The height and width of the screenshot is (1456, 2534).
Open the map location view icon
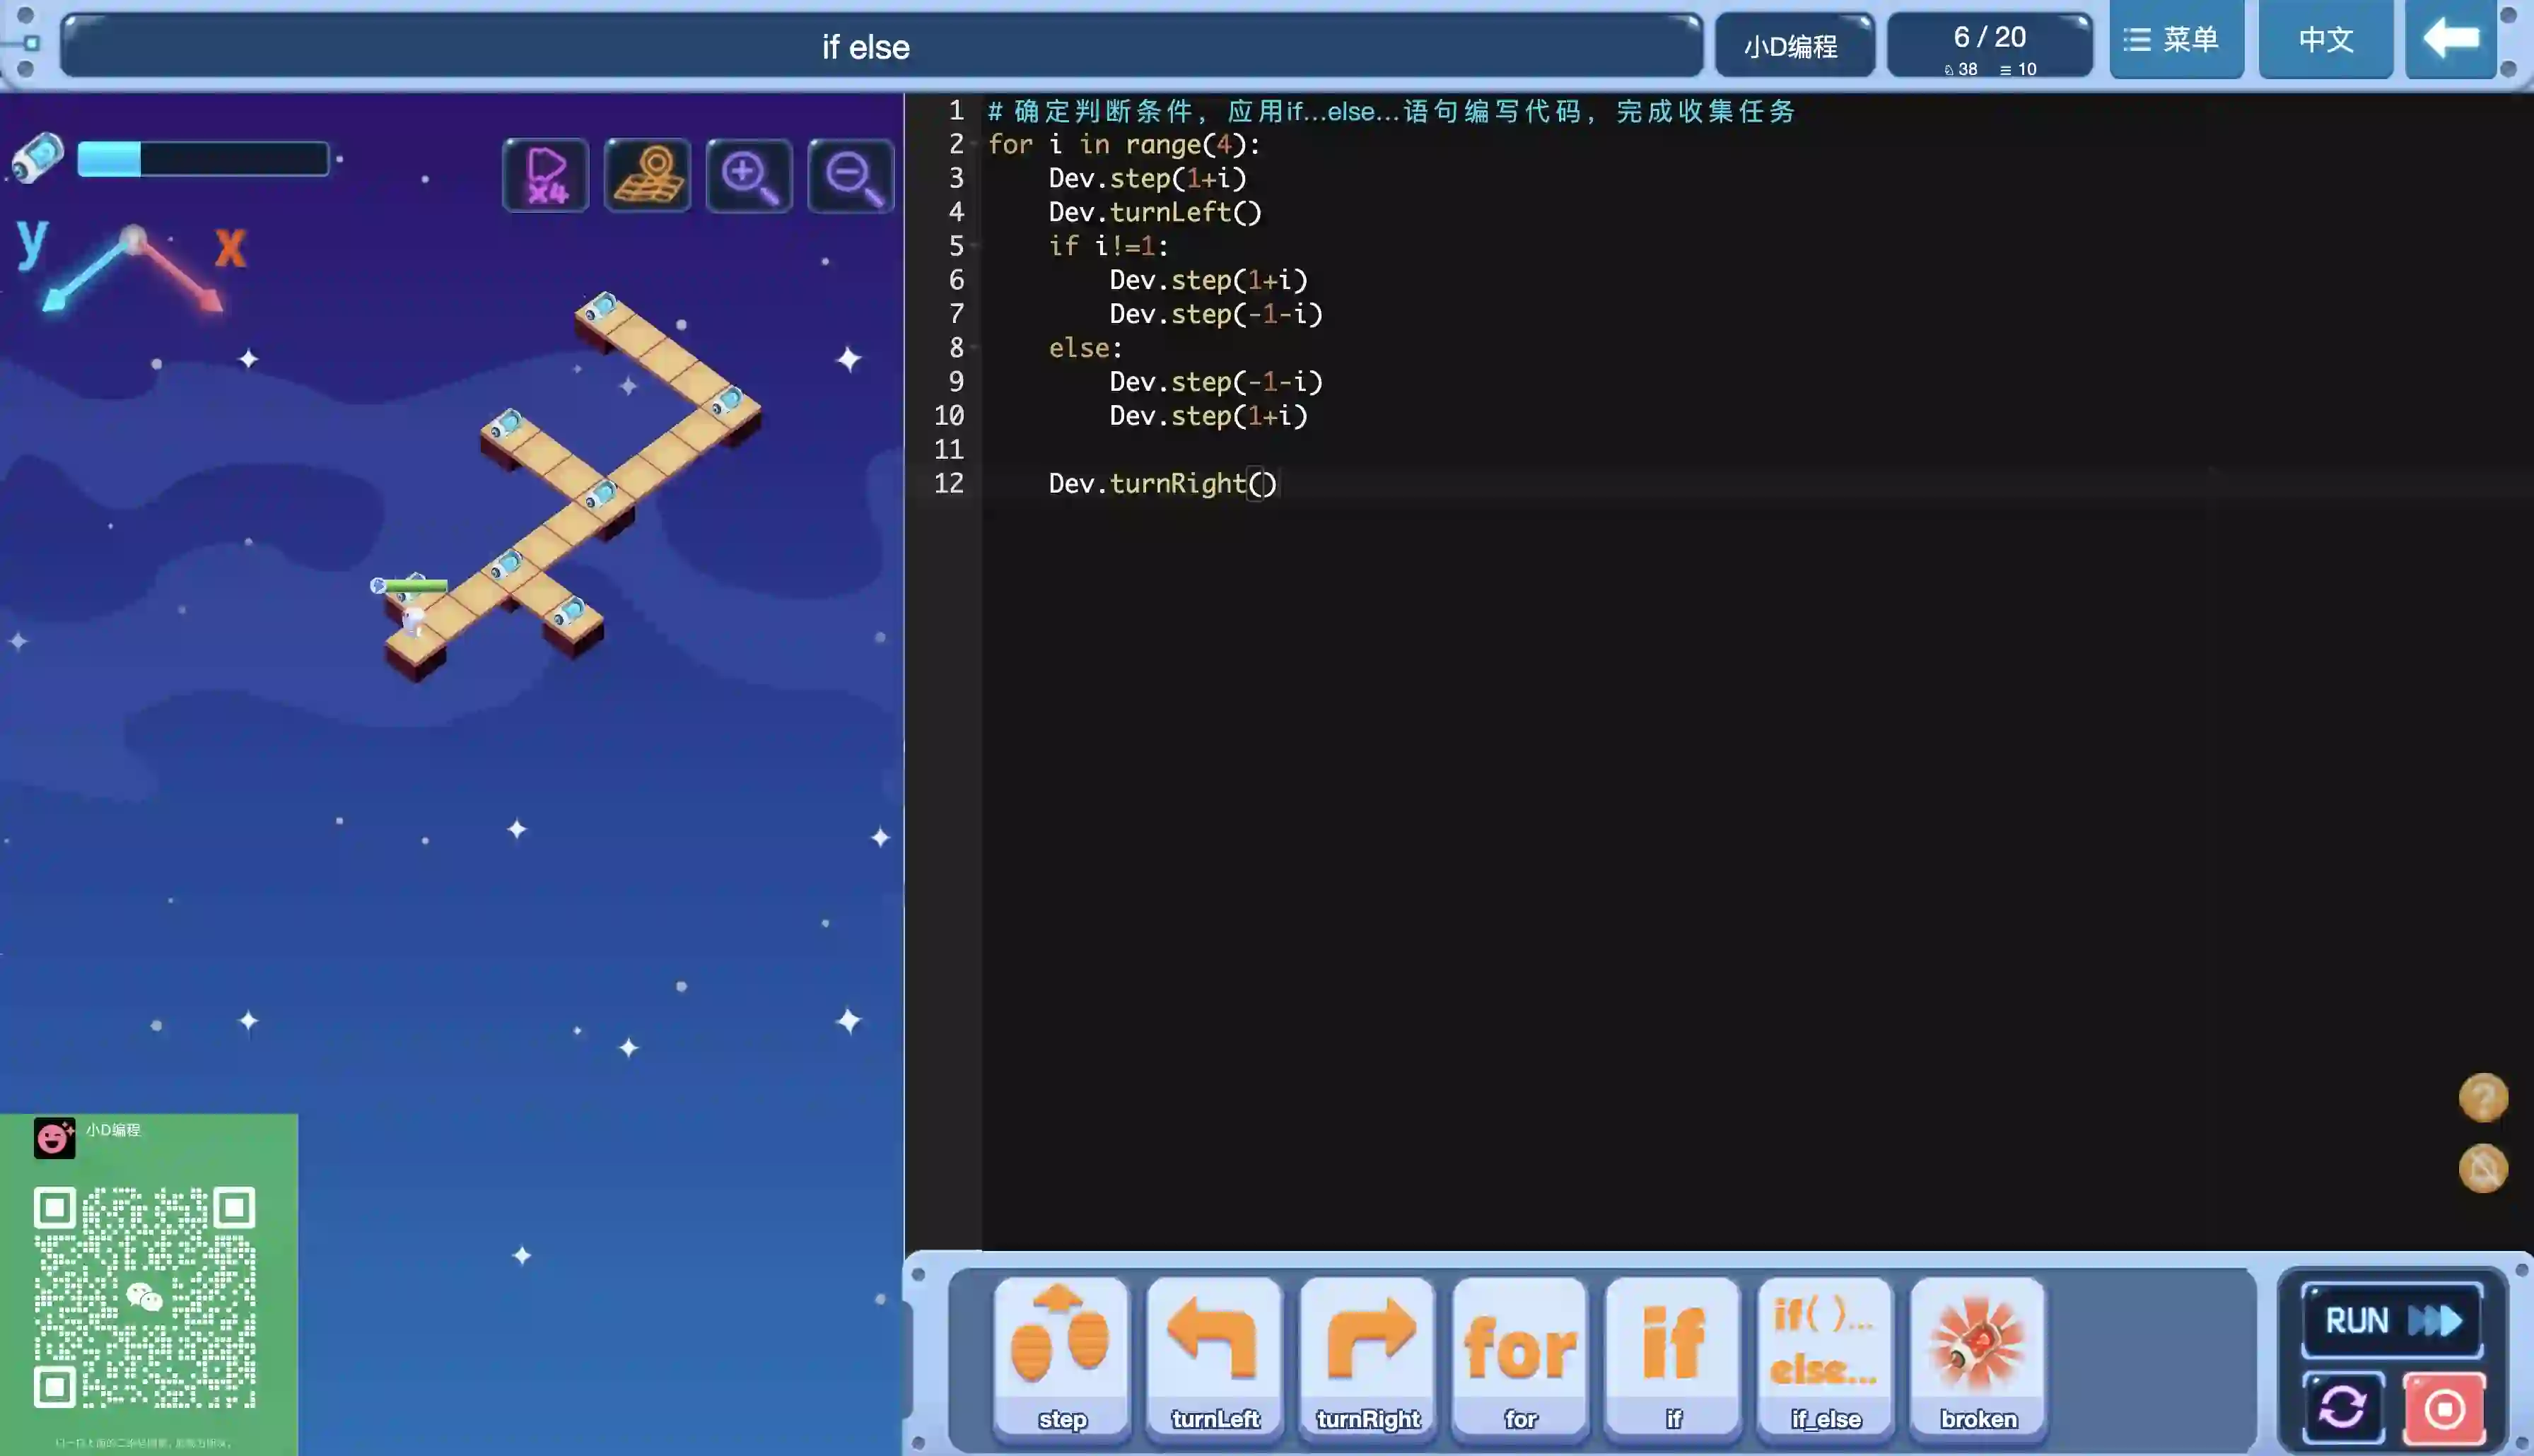click(647, 176)
